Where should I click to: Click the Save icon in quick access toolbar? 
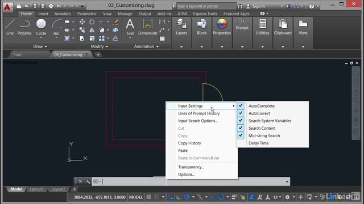click(x=35, y=6)
